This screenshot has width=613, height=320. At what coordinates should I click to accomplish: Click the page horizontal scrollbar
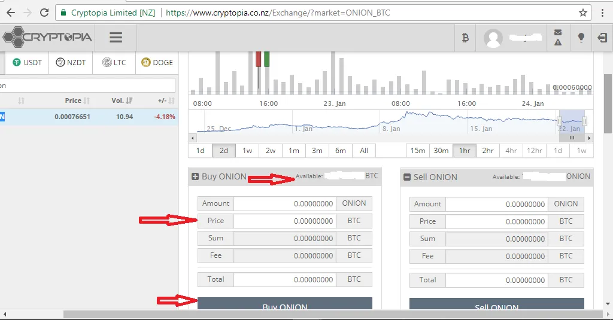coord(333,314)
